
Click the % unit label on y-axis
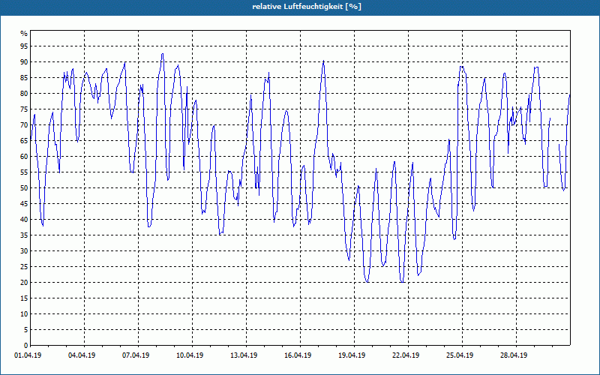(x=24, y=34)
